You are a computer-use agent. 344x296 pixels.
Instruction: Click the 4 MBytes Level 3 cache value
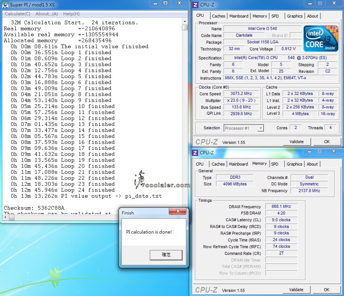[x=300, y=114]
